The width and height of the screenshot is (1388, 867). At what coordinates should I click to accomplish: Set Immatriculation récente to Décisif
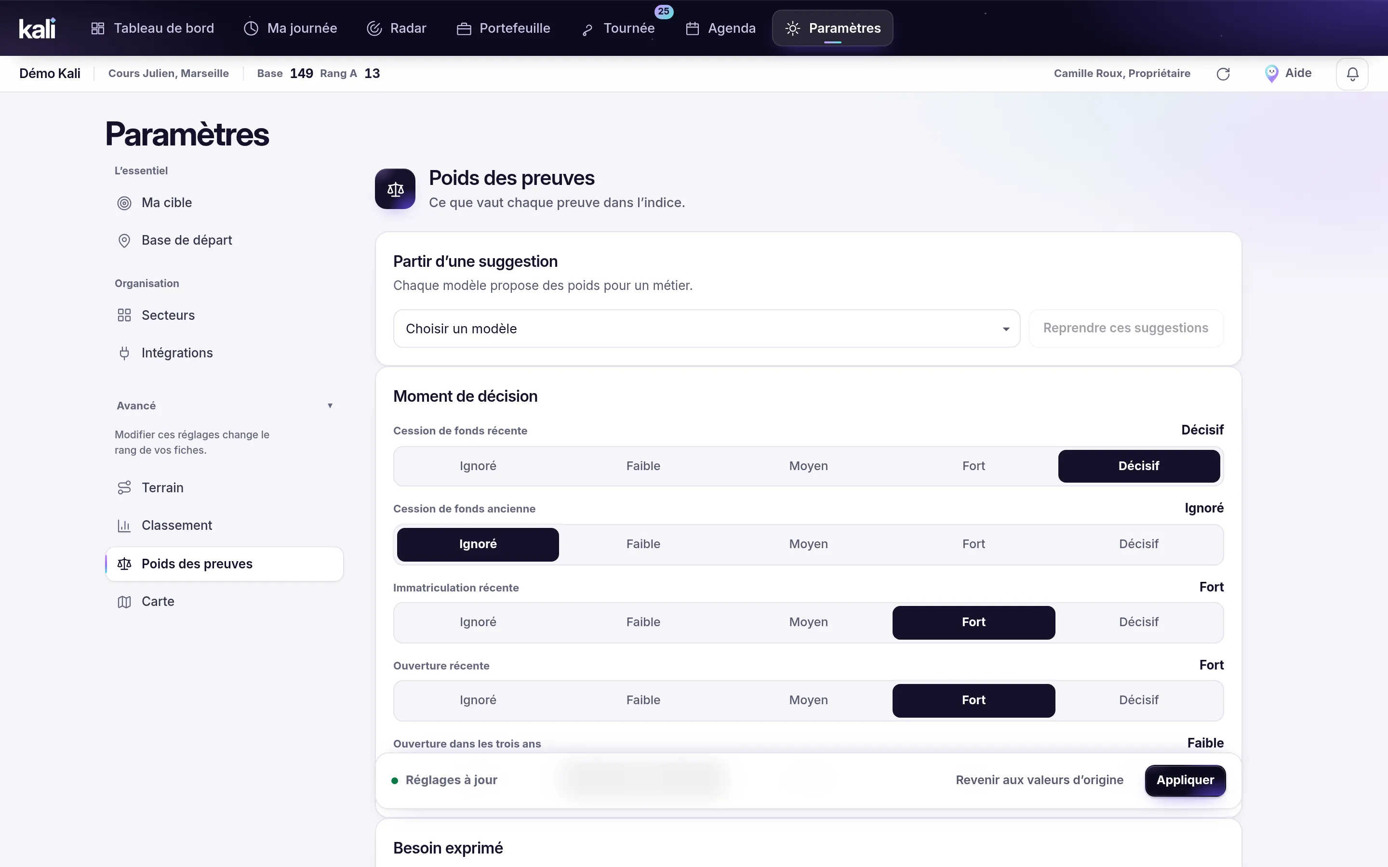click(x=1138, y=622)
